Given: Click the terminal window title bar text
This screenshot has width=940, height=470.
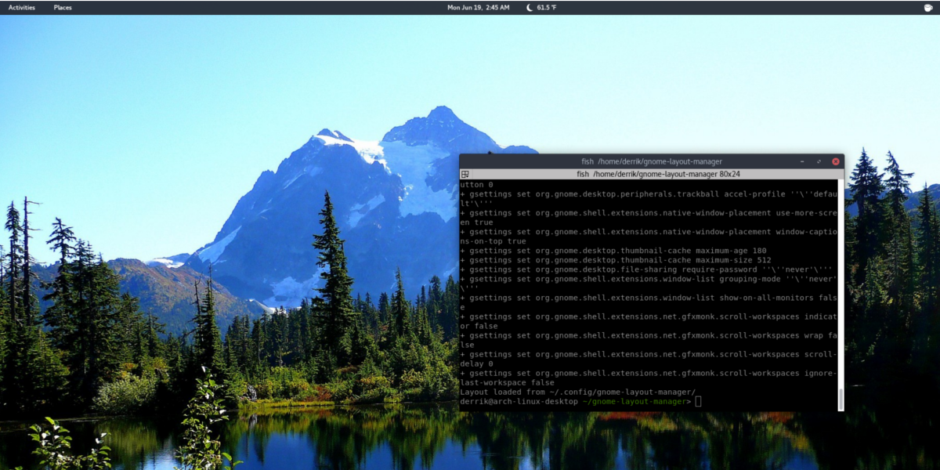Looking at the screenshot, I should coord(652,161).
